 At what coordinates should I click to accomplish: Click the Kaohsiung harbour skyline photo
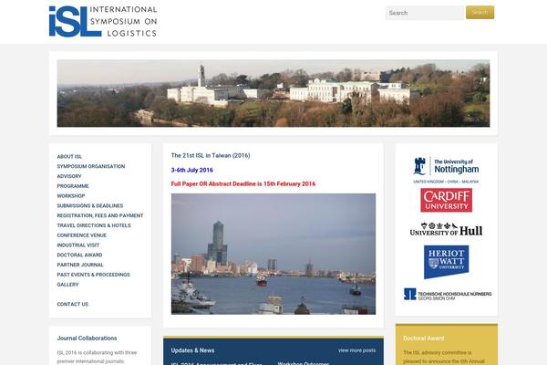tap(273, 254)
